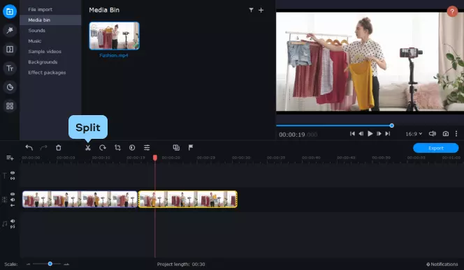The image size is (464, 270).
Task: Select Media bin menu item
Action: (x=50, y=20)
